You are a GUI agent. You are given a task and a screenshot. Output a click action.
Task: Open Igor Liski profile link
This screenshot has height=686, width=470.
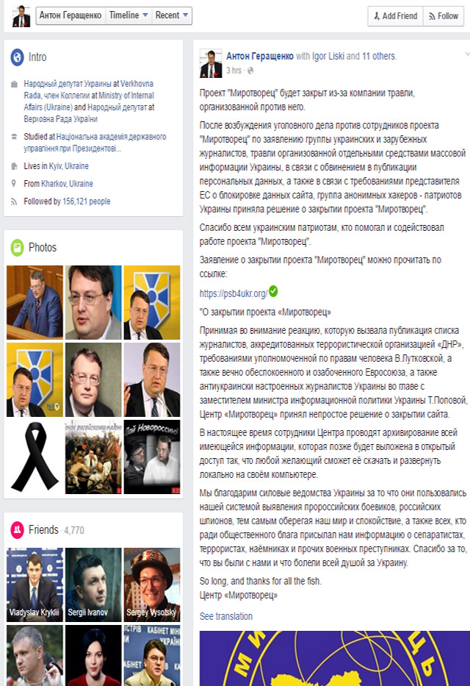coord(328,56)
